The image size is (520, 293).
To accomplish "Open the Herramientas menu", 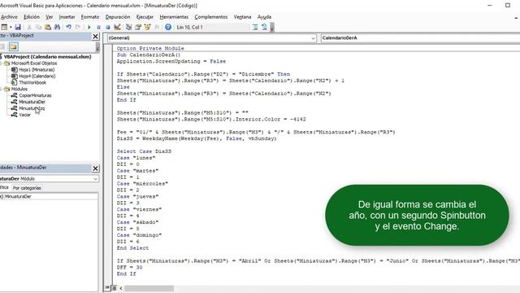I will 174,17.
